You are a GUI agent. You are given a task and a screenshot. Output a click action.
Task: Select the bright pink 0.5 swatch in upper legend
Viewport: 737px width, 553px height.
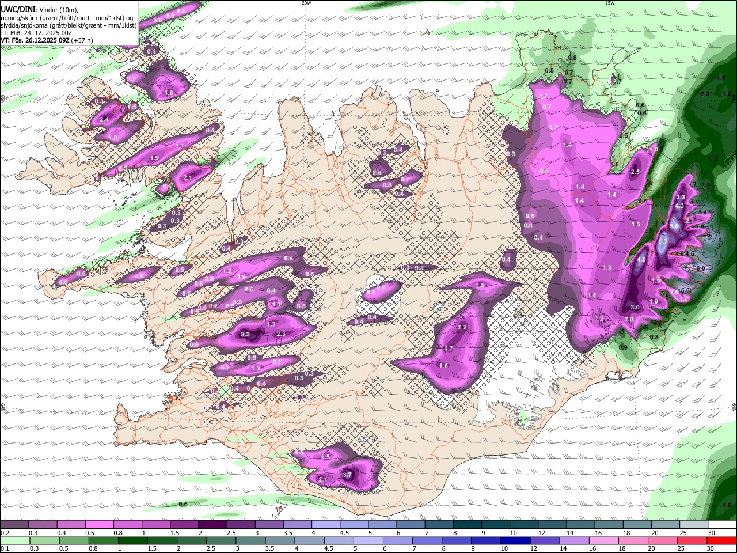point(99,525)
